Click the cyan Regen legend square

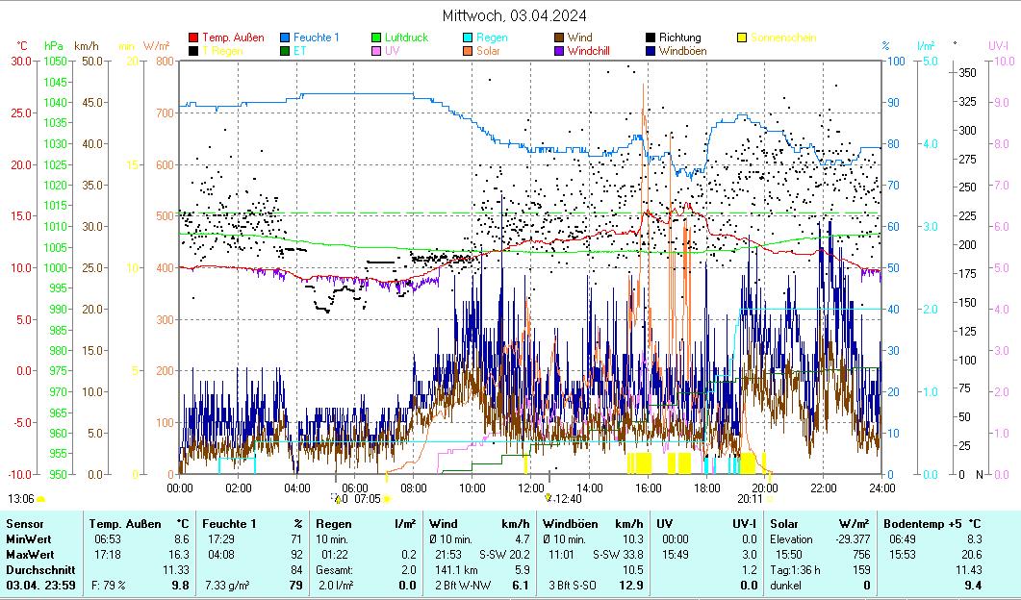point(469,38)
